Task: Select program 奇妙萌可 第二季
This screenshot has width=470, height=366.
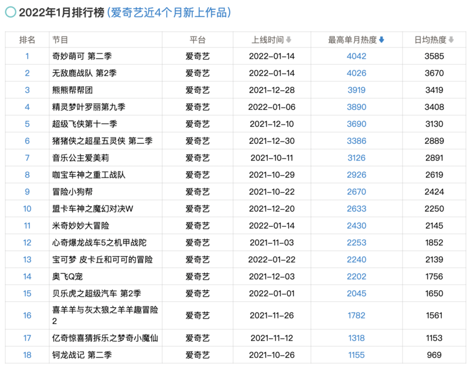Action: pyautogui.click(x=82, y=56)
